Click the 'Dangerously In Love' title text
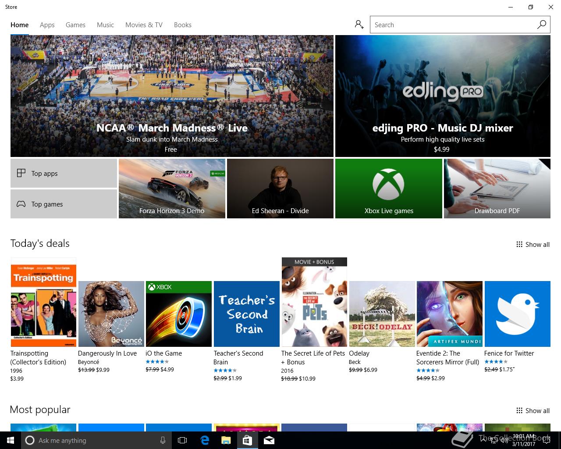 click(x=107, y=353)
